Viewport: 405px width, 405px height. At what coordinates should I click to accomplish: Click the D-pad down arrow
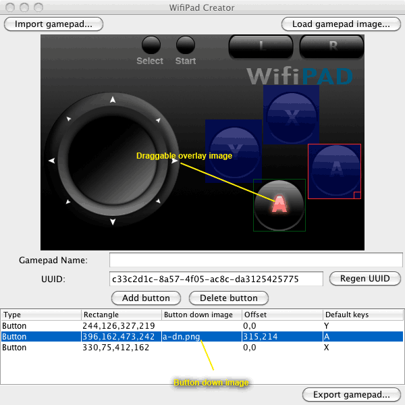click(113, 221)
